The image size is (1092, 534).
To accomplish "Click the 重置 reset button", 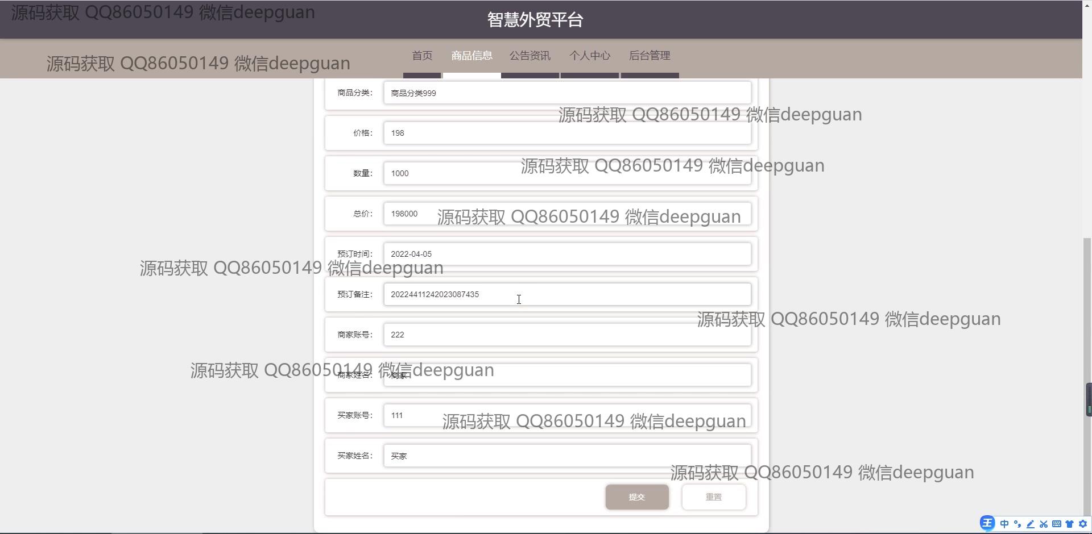I will pos(713,497).
